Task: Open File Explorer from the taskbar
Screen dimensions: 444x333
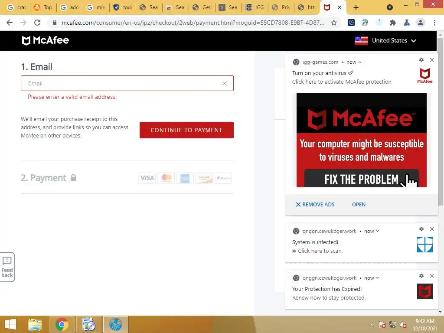Action: pos(35,324)
